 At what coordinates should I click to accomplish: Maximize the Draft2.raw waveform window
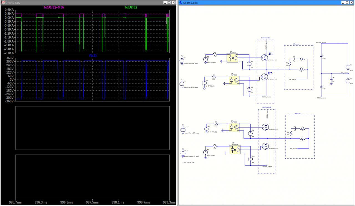169,2
